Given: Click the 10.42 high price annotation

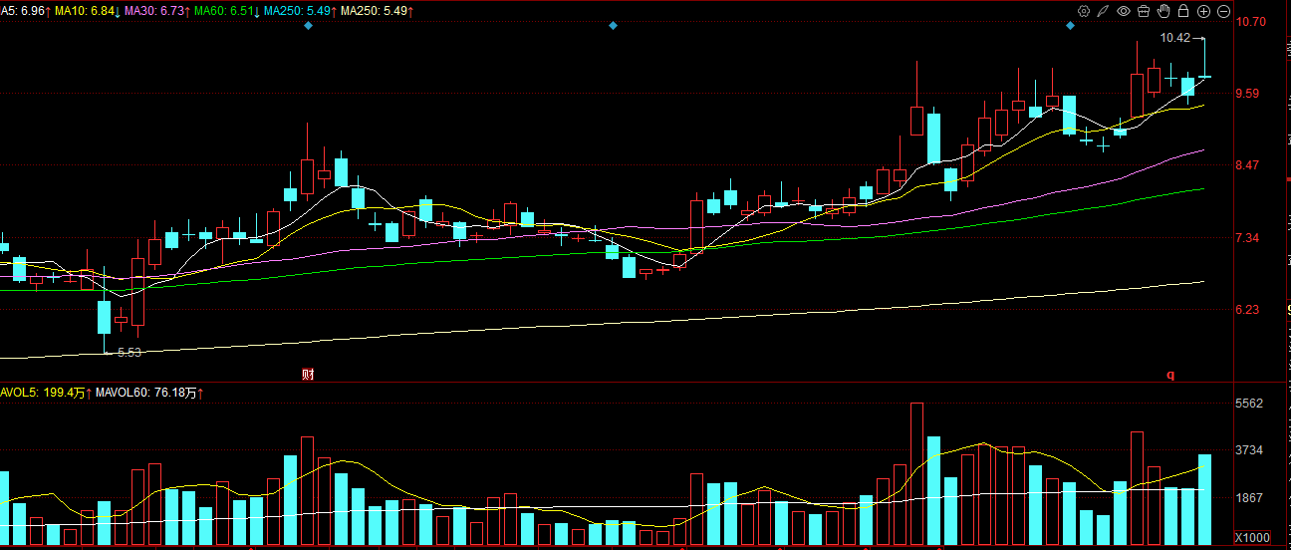Looking at the screenshot, I should pyautogui.click(x=1175, y=38).
